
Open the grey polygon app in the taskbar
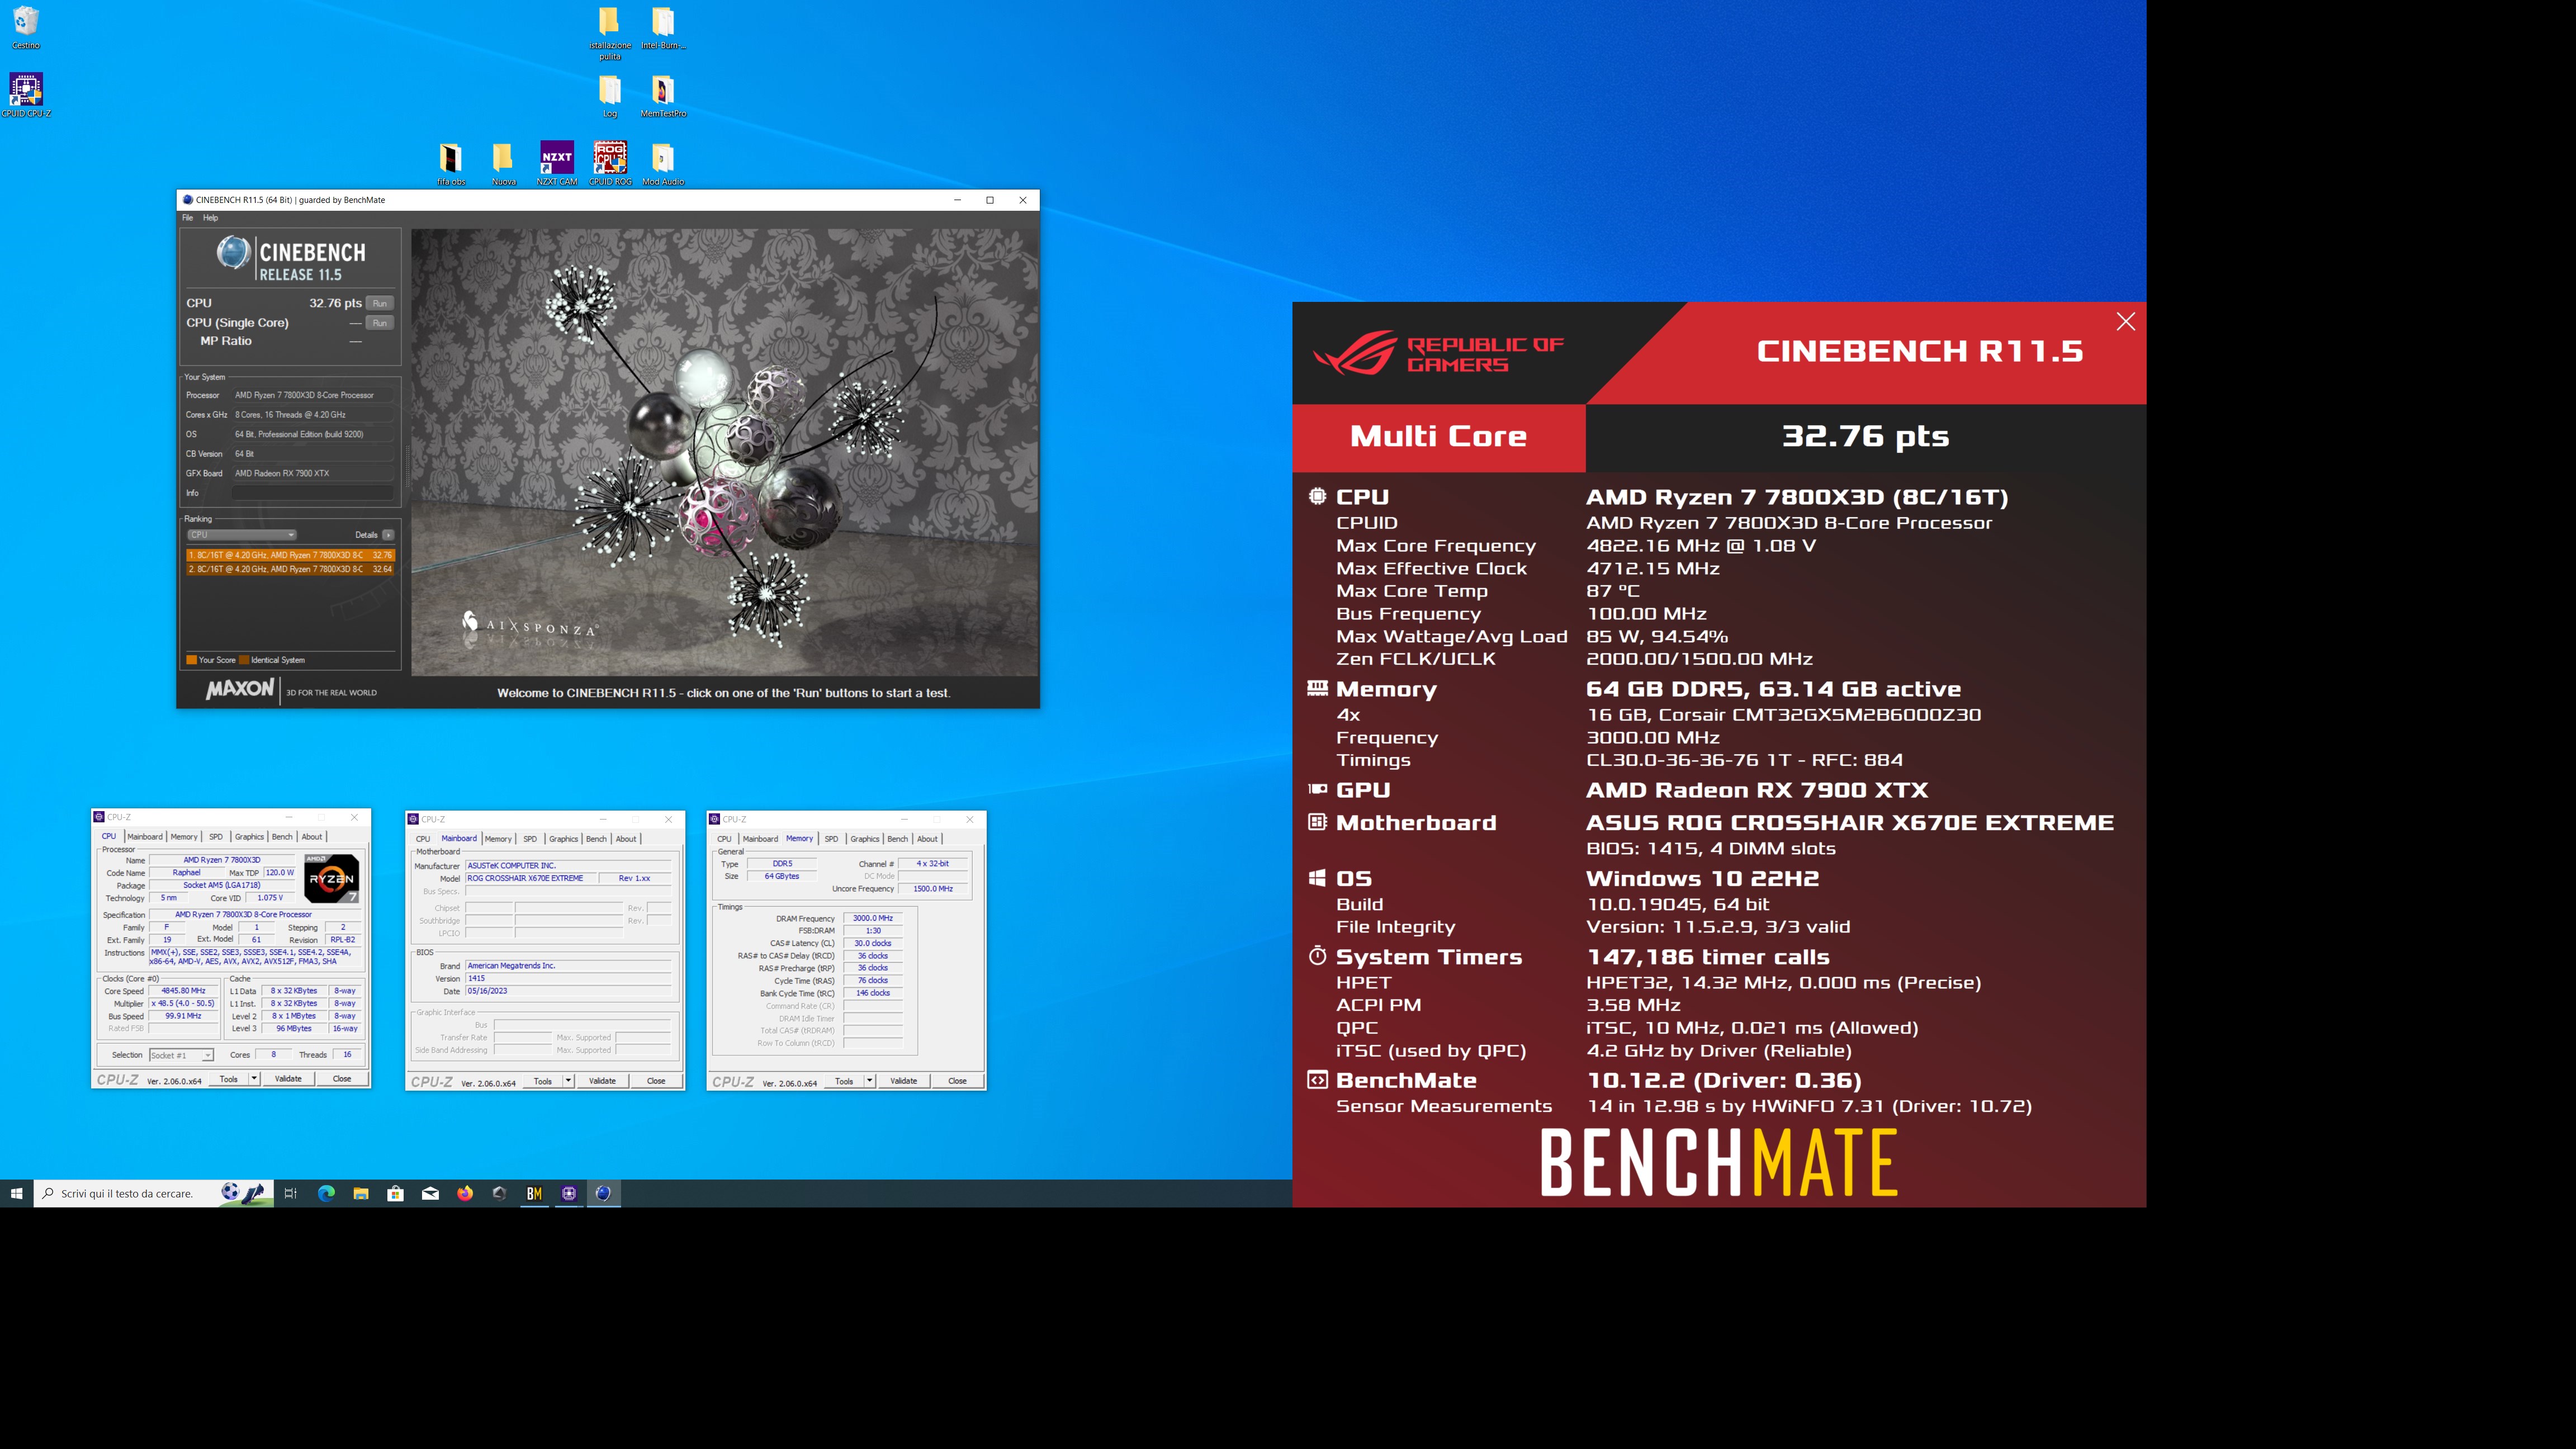click(x=500, y=1193)
